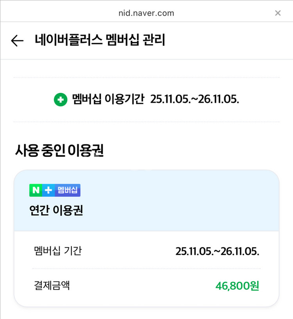
Task: Click the back arrow icon
Action: click(x=18, y=40)
